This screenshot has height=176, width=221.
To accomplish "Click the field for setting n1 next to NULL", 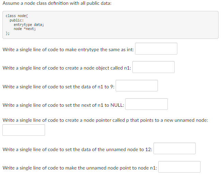I will coord(146,104).
